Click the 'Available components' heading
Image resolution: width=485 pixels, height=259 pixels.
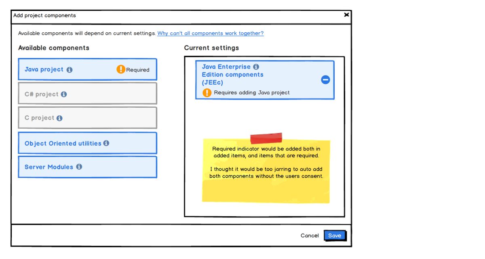coord(54,48)
